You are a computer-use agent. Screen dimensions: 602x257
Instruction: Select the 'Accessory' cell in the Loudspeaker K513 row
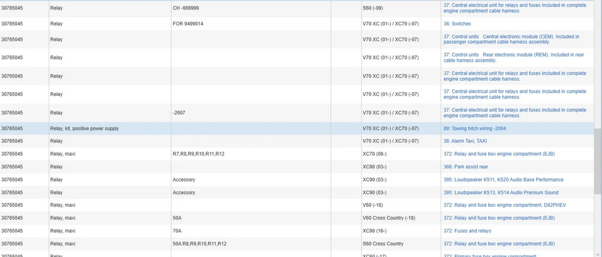251,192
